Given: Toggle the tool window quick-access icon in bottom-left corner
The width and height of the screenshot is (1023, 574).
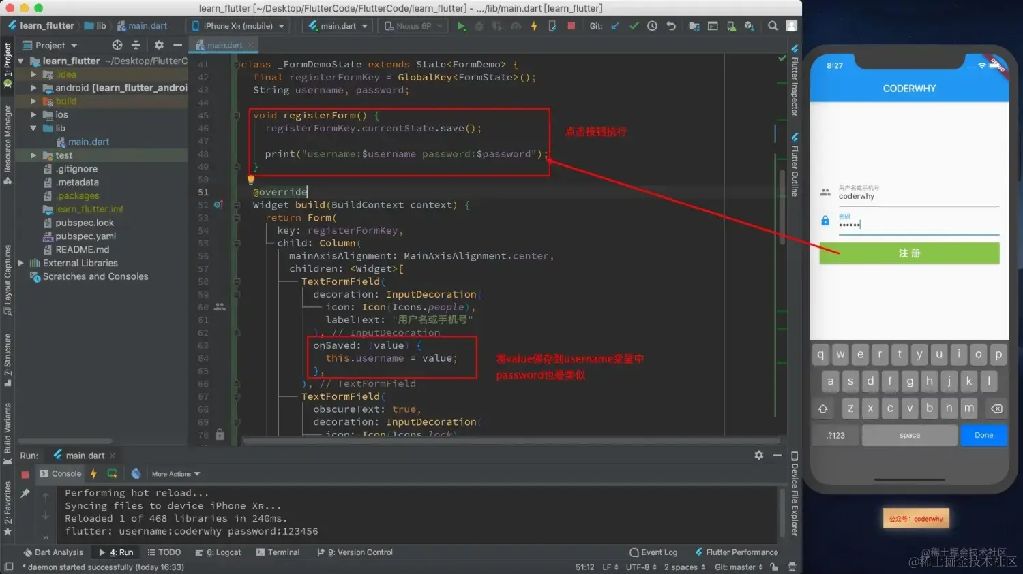Looking at the screenshot, I should click(8, 567).
